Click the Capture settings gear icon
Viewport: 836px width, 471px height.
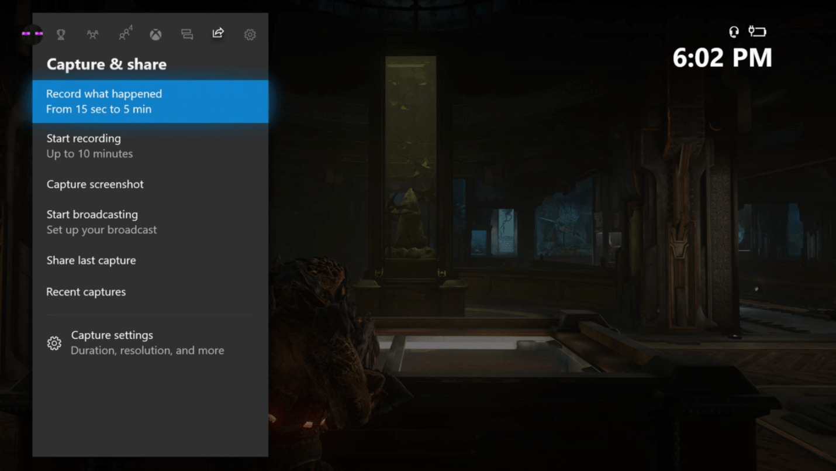click(x=54, y=343)
